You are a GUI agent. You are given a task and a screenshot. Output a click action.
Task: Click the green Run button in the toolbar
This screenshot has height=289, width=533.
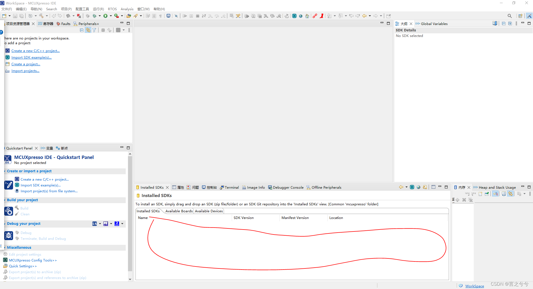[105, 16]
